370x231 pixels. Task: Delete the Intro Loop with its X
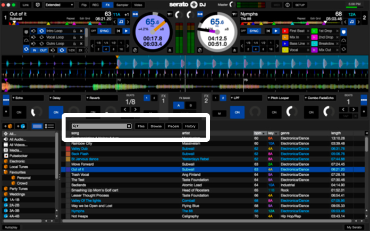click(x=81, y=31)
